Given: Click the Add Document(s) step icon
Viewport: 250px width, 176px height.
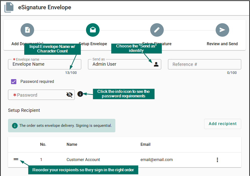Looking at the screenshot, I should [x=27, y=30].
